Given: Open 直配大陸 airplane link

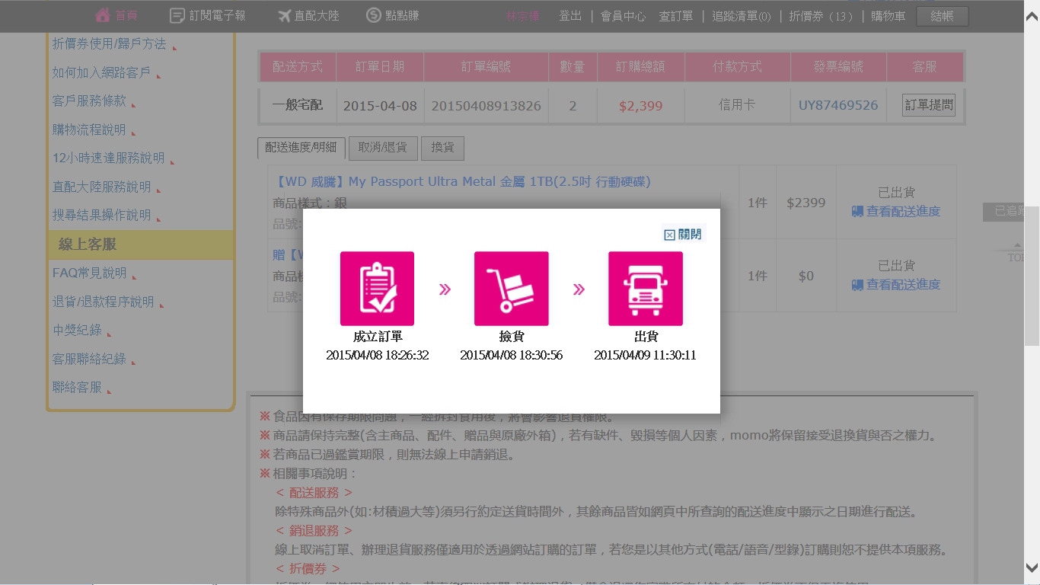Looking at the screenshot, I should [308, 15].
